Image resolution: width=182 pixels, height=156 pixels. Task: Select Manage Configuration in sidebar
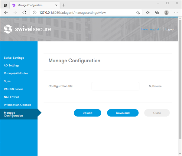(19, 114)
